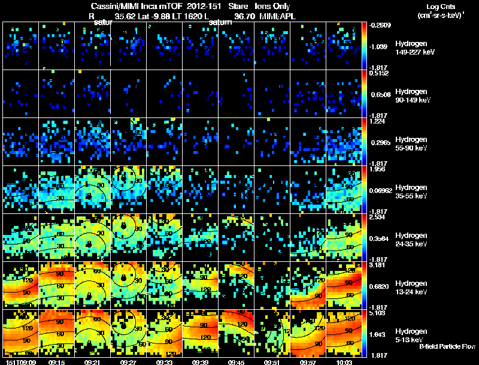
Task: Click the color bar beside Hydrogen 55-90 keV
Action: coord(364,142)
